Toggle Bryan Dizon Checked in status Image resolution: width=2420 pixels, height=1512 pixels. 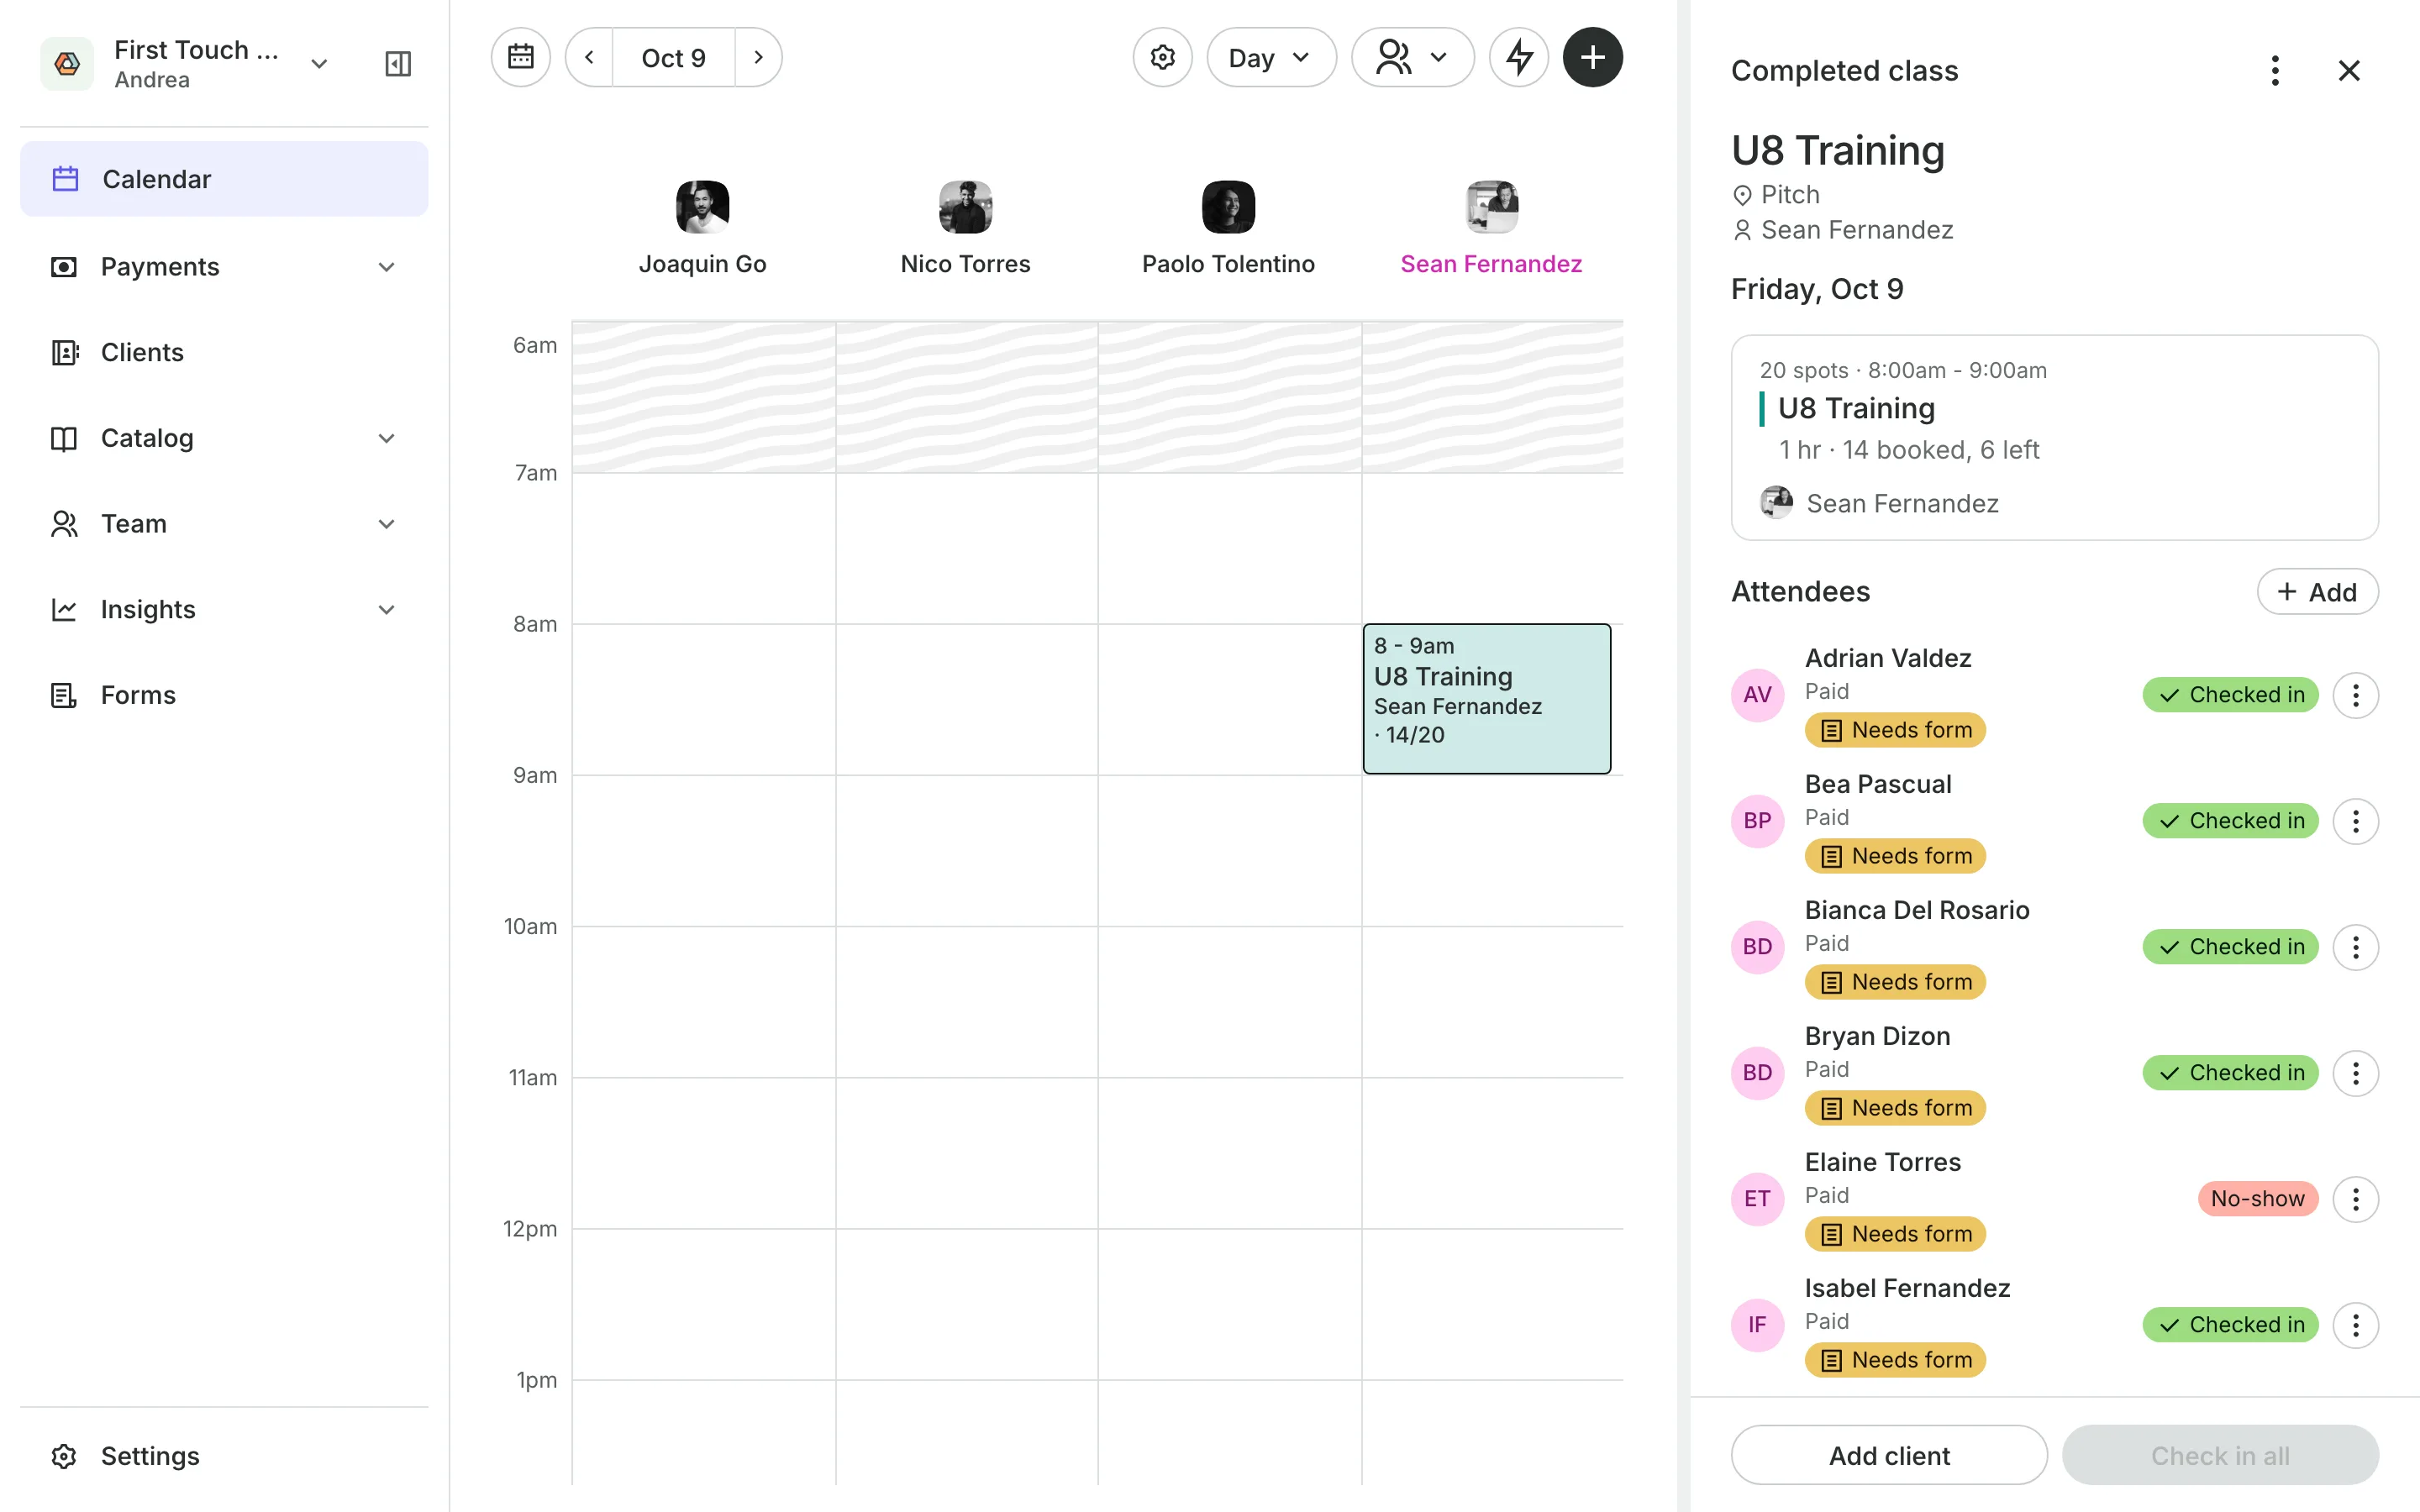click(x=2230, y=1073)
